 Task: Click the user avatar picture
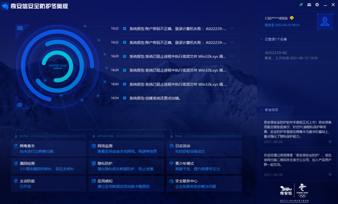coord(325,21)
